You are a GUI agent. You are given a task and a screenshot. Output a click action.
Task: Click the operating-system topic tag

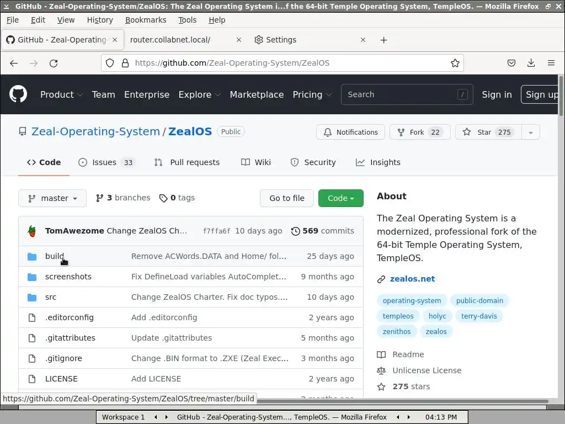coord(412,301)
